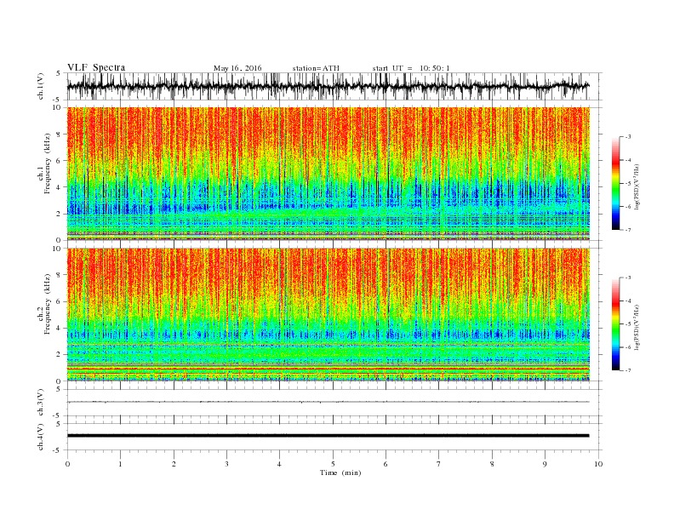Click the ch.1 spectrogram color bar
Viewport: 674px width, 521px height.
(x=615, y=183)
